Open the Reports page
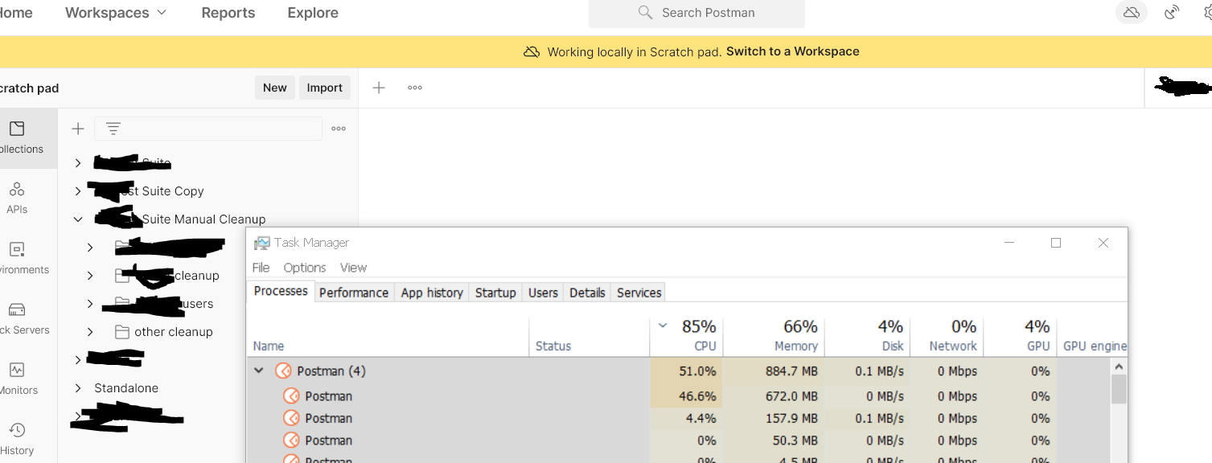The height and width of the screenshot is (463, 1212). click(228, 13)
